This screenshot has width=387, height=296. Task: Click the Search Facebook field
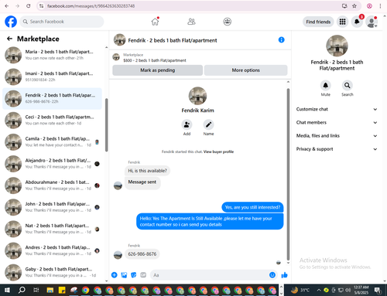coord(62,22)
